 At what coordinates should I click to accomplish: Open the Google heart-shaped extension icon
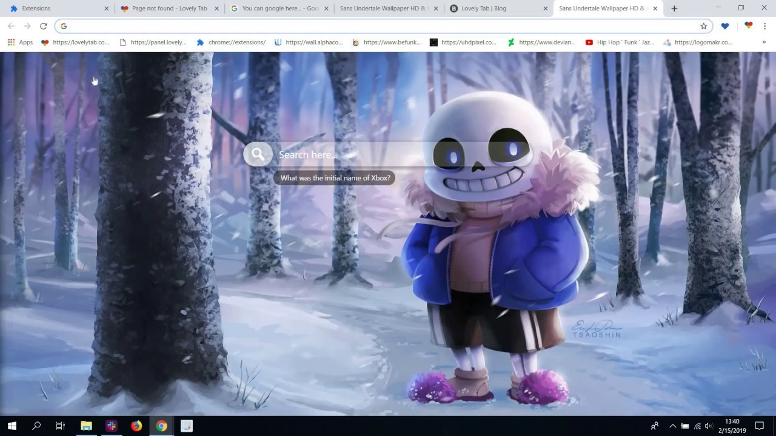(748, 26)
